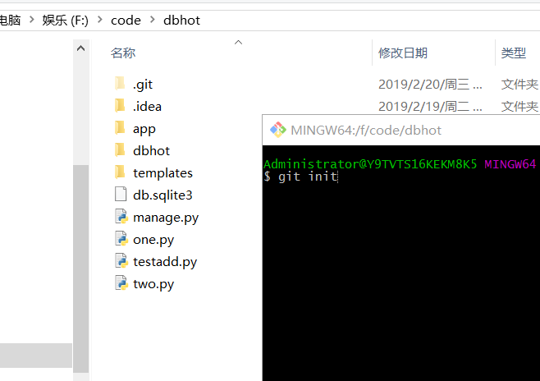540x381 pixels.
Task: Click the sort direction arrow above 名称
Action: [238, 43]
